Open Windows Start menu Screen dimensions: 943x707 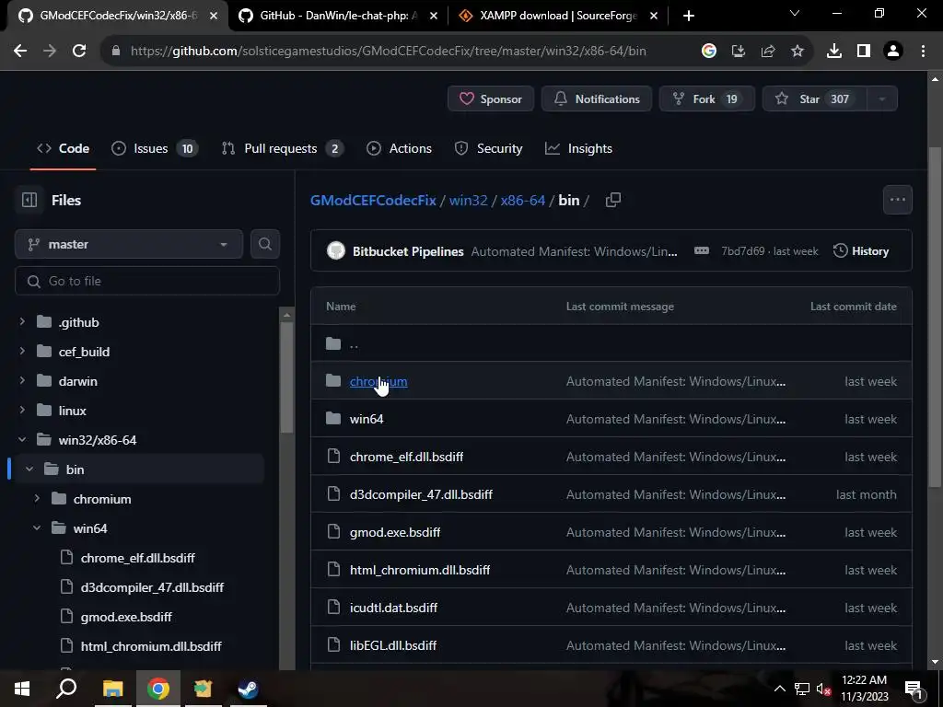point(22,689)
